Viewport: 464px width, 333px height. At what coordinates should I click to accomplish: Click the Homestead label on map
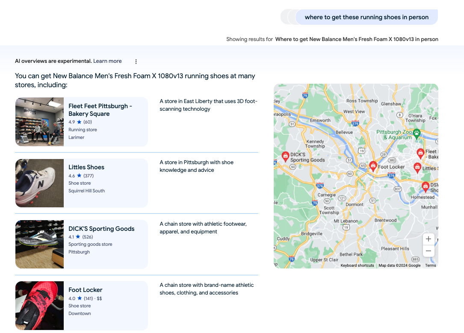point(422,197)
